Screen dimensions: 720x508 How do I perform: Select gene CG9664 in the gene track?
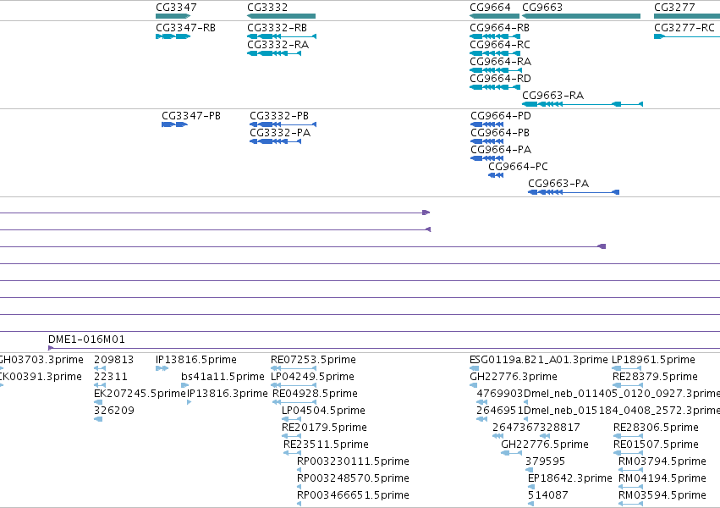pos(491,8)
